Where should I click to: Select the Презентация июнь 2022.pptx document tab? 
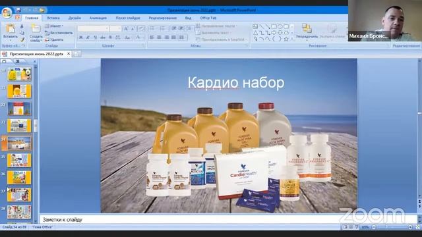click(36, 54)
